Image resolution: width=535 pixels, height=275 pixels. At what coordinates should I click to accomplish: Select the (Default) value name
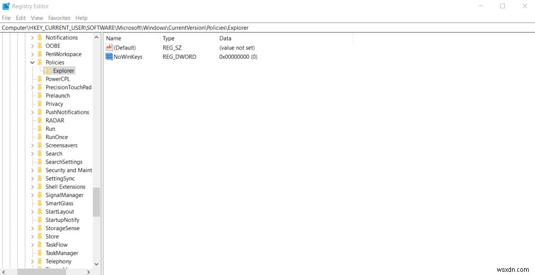click(x=125, y=47)
